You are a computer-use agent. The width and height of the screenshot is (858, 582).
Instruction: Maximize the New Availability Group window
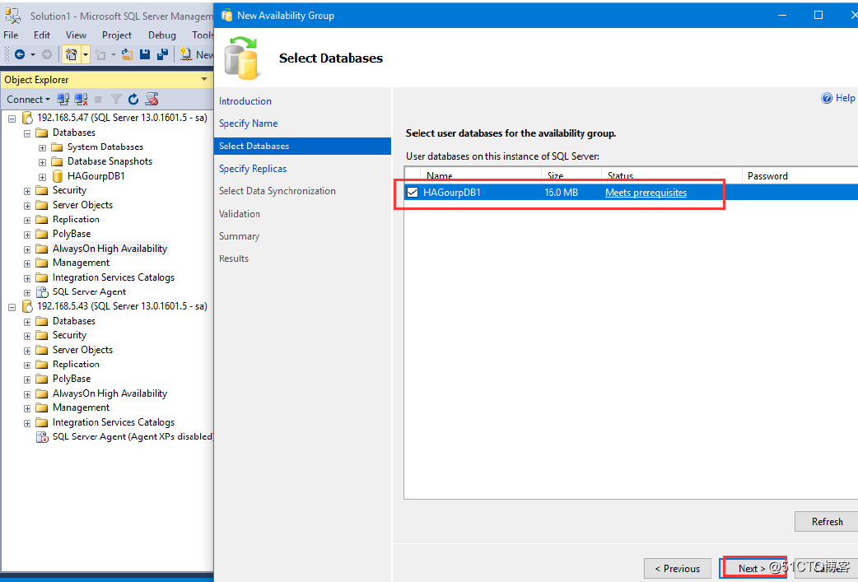pyautogui.click(x=818, y=15)
